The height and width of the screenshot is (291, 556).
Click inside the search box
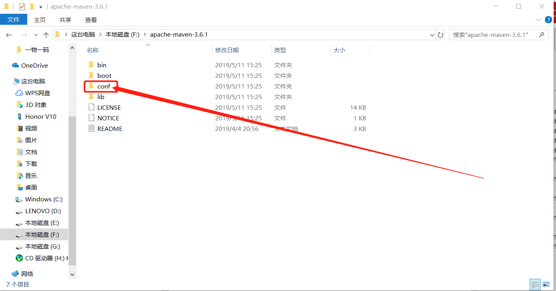click(x=495, y=34)
